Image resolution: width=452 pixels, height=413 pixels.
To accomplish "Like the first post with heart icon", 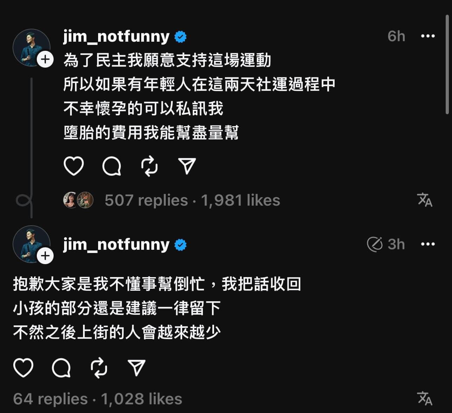I will [x=74, y=166].
